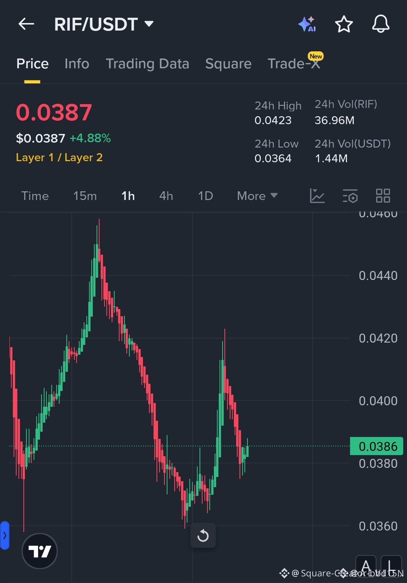This screenshot has width=407, height=583.
Task: Tap the 0.0387 last price
Action: point(54,112)
